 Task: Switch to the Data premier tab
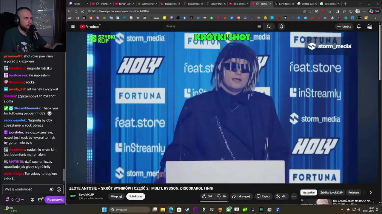[x=170, y=4]
